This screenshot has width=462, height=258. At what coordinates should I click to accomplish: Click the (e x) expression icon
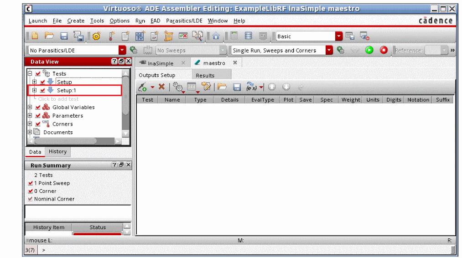point(251,87)
